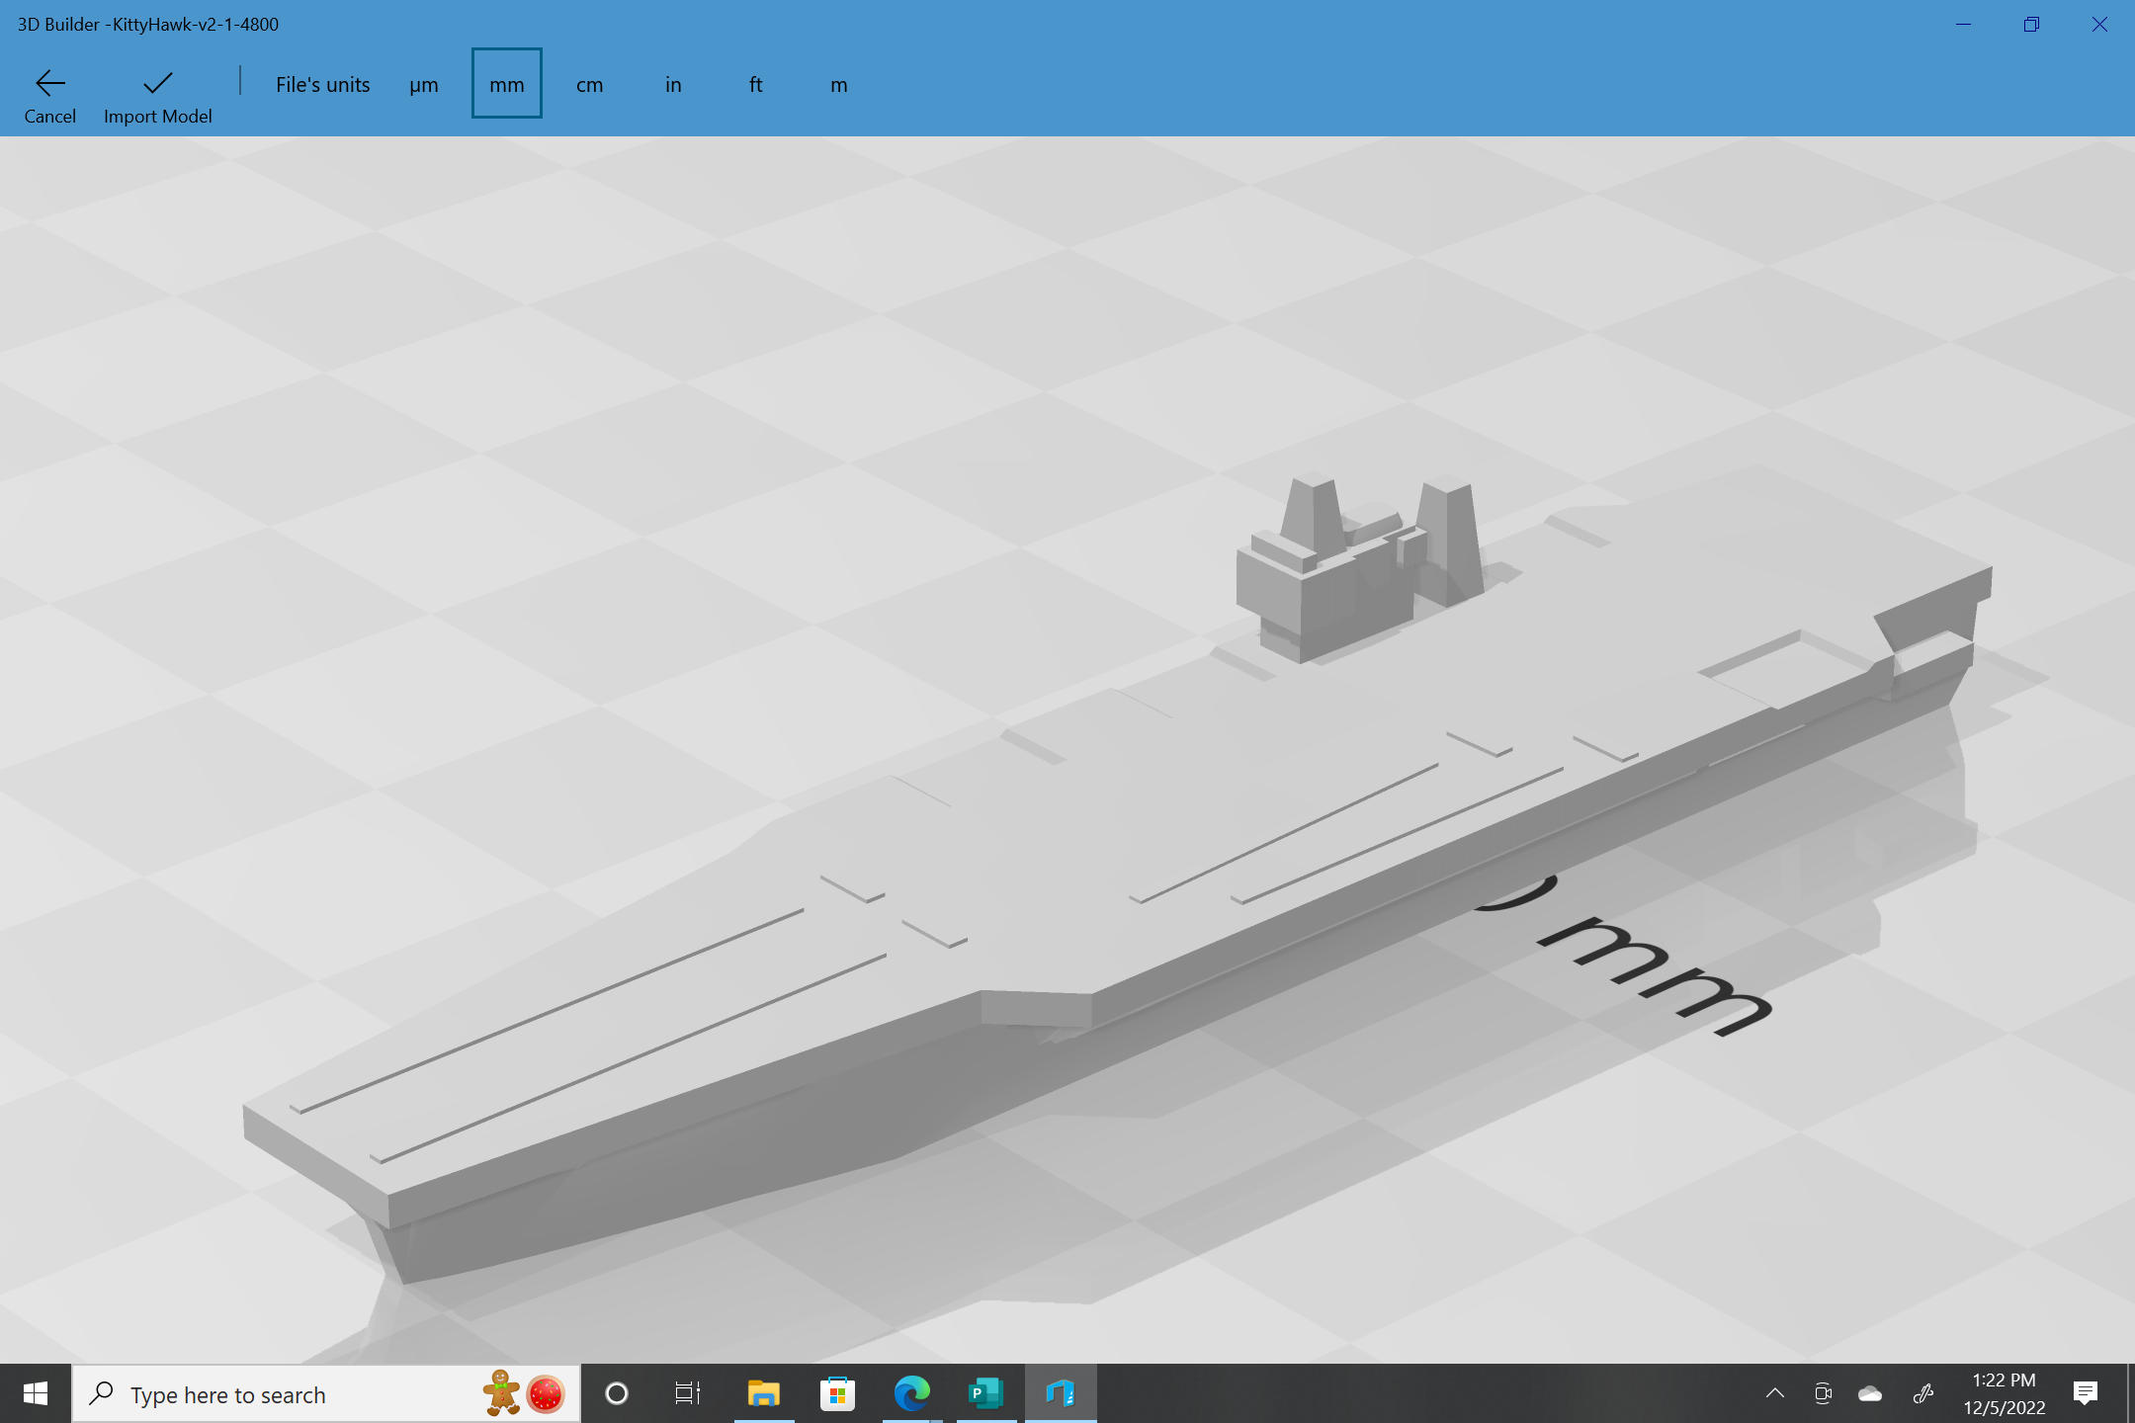
Task: Set import units to inches
Action: click(x=673, y=85)
